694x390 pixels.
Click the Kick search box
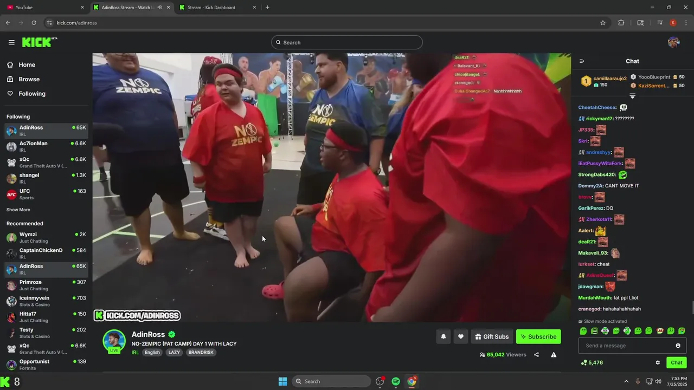tap(347, 42)
